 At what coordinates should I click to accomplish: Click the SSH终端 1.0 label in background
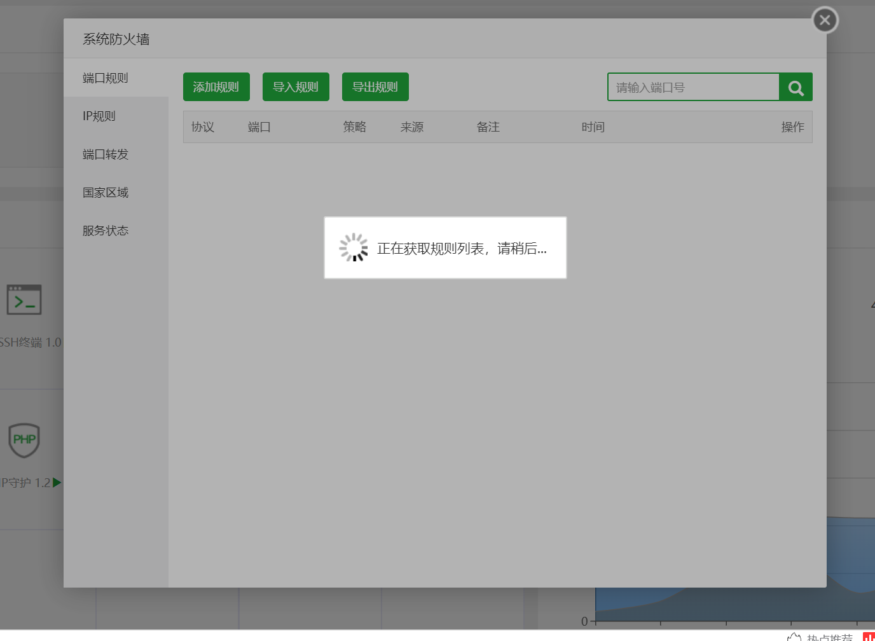tap(31, 342)
